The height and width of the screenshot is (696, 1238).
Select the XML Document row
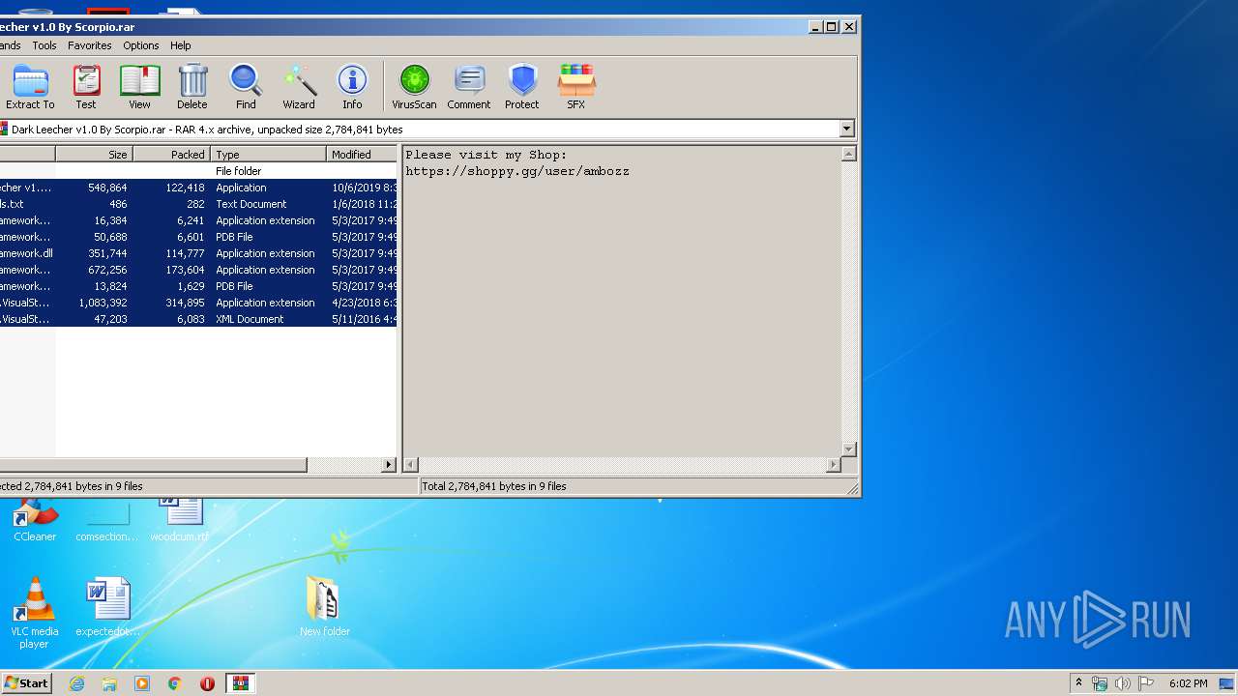198,319
